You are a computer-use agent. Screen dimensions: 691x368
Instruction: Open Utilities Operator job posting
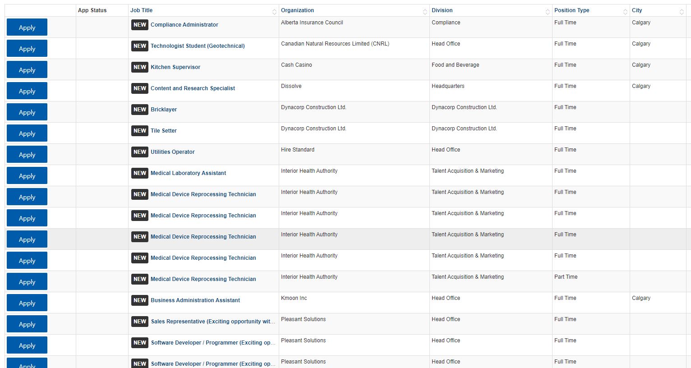(173, 152)
